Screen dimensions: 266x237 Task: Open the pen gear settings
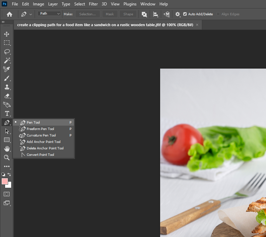pos(178,14)
